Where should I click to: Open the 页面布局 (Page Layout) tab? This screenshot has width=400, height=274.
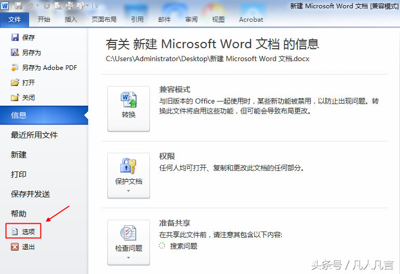pyautogui.click(x=104, y=20)
